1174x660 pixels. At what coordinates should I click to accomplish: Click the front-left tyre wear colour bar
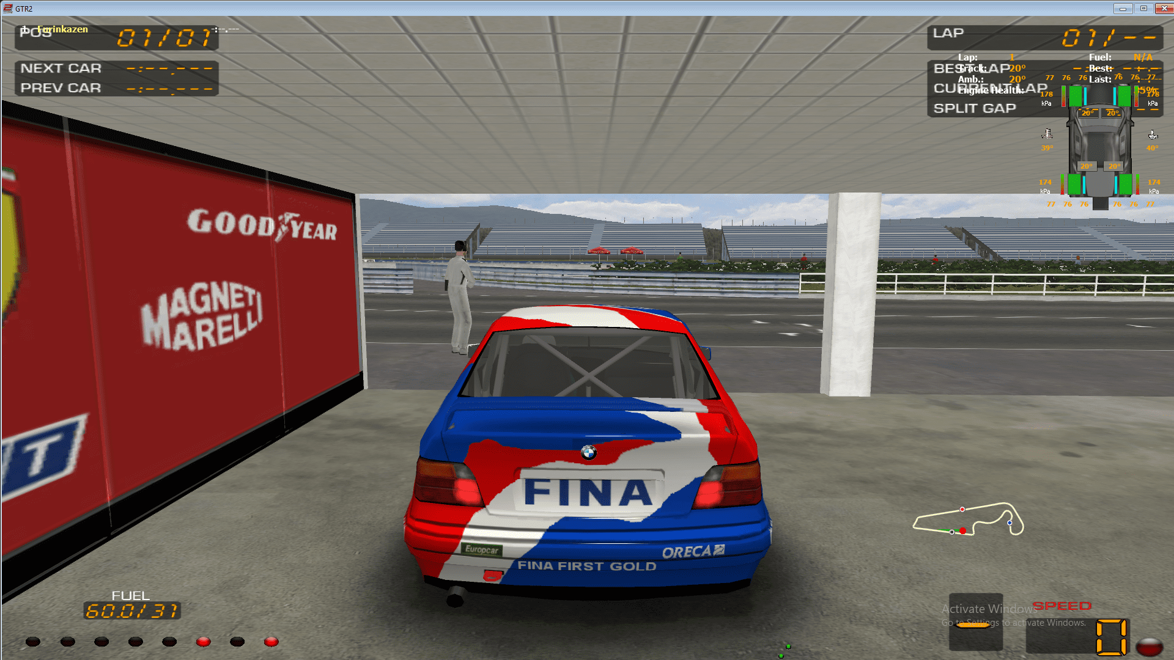tap(1063, 97)
